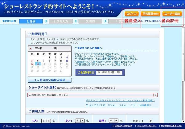Screen dimensions: 185x129
Task: Go to previous month with red calendar arrow
Action: click(x=31, y=49)
